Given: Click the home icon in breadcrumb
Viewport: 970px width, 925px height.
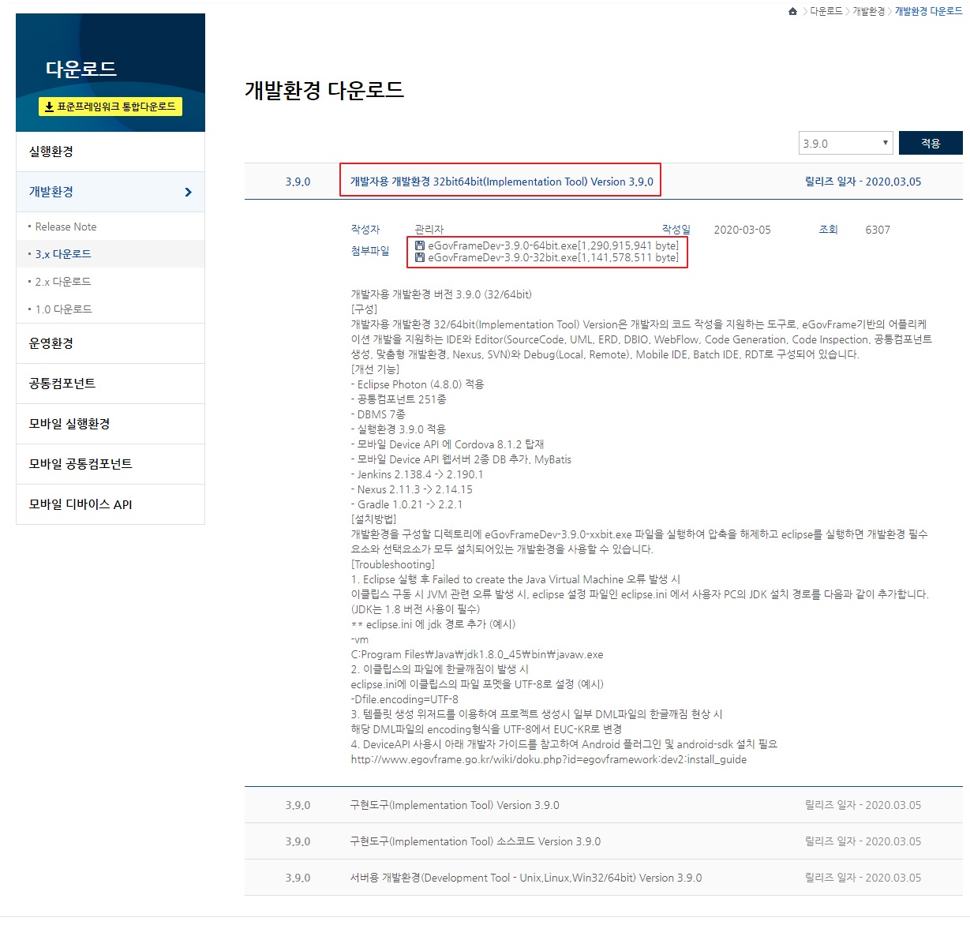Looking at the screenshot, I should pyautogui.click(x=792, y=11).
